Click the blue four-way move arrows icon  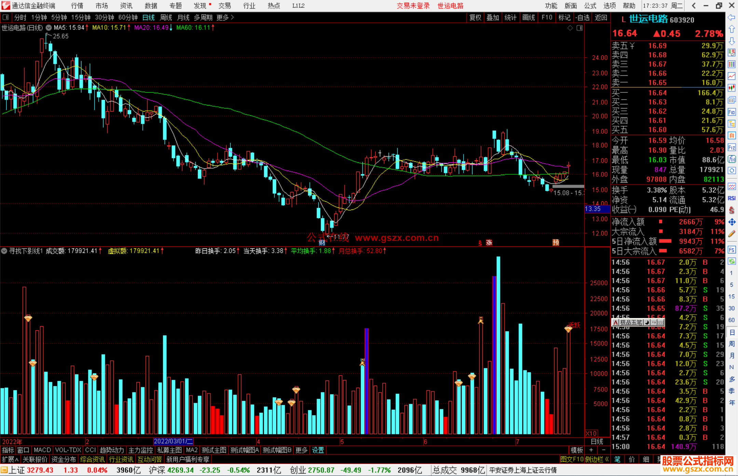coord(732,222)
